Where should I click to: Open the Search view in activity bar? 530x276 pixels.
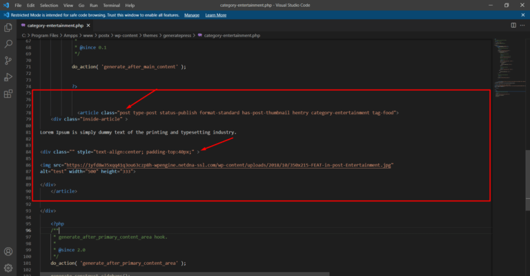click(x=8, y=44)
